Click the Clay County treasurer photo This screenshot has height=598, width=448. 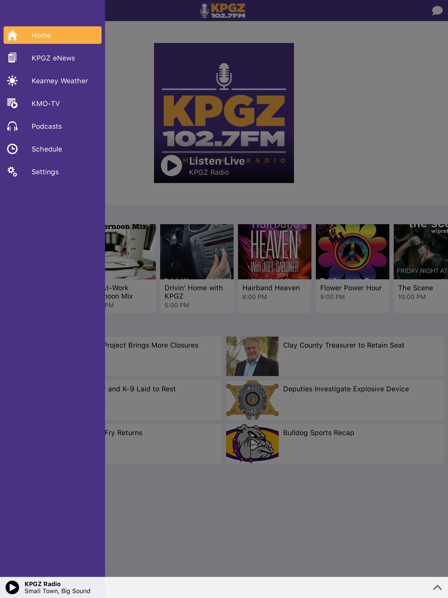pos(252,356)
